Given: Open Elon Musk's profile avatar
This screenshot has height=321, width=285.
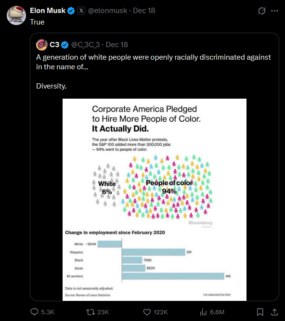Looking at the screenshot, I should [x=16, y=15].
